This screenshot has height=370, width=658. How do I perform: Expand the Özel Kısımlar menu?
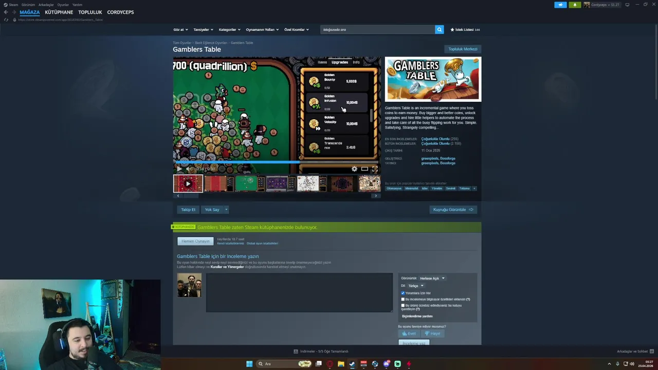click(x=297, y=30)
